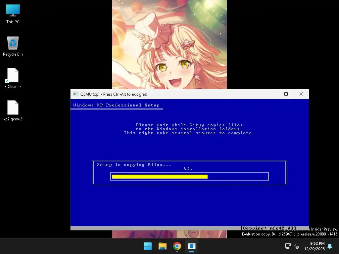Viewport: 339px width, 254px height.
Task: Click the 'Please wait while Setup copies files' line
Action: (189, 125)
